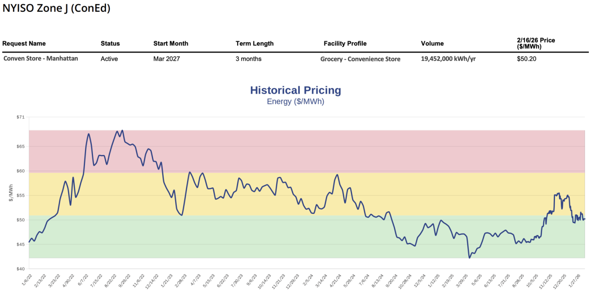Click the Grocery - Convenience Store profile cell
The image size is (589, 290).
[x=360, y=59]
